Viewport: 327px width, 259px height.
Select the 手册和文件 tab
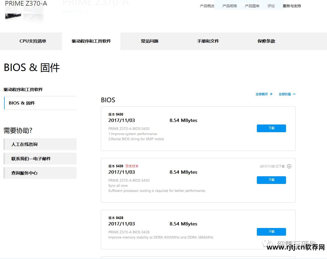[208, 41]
